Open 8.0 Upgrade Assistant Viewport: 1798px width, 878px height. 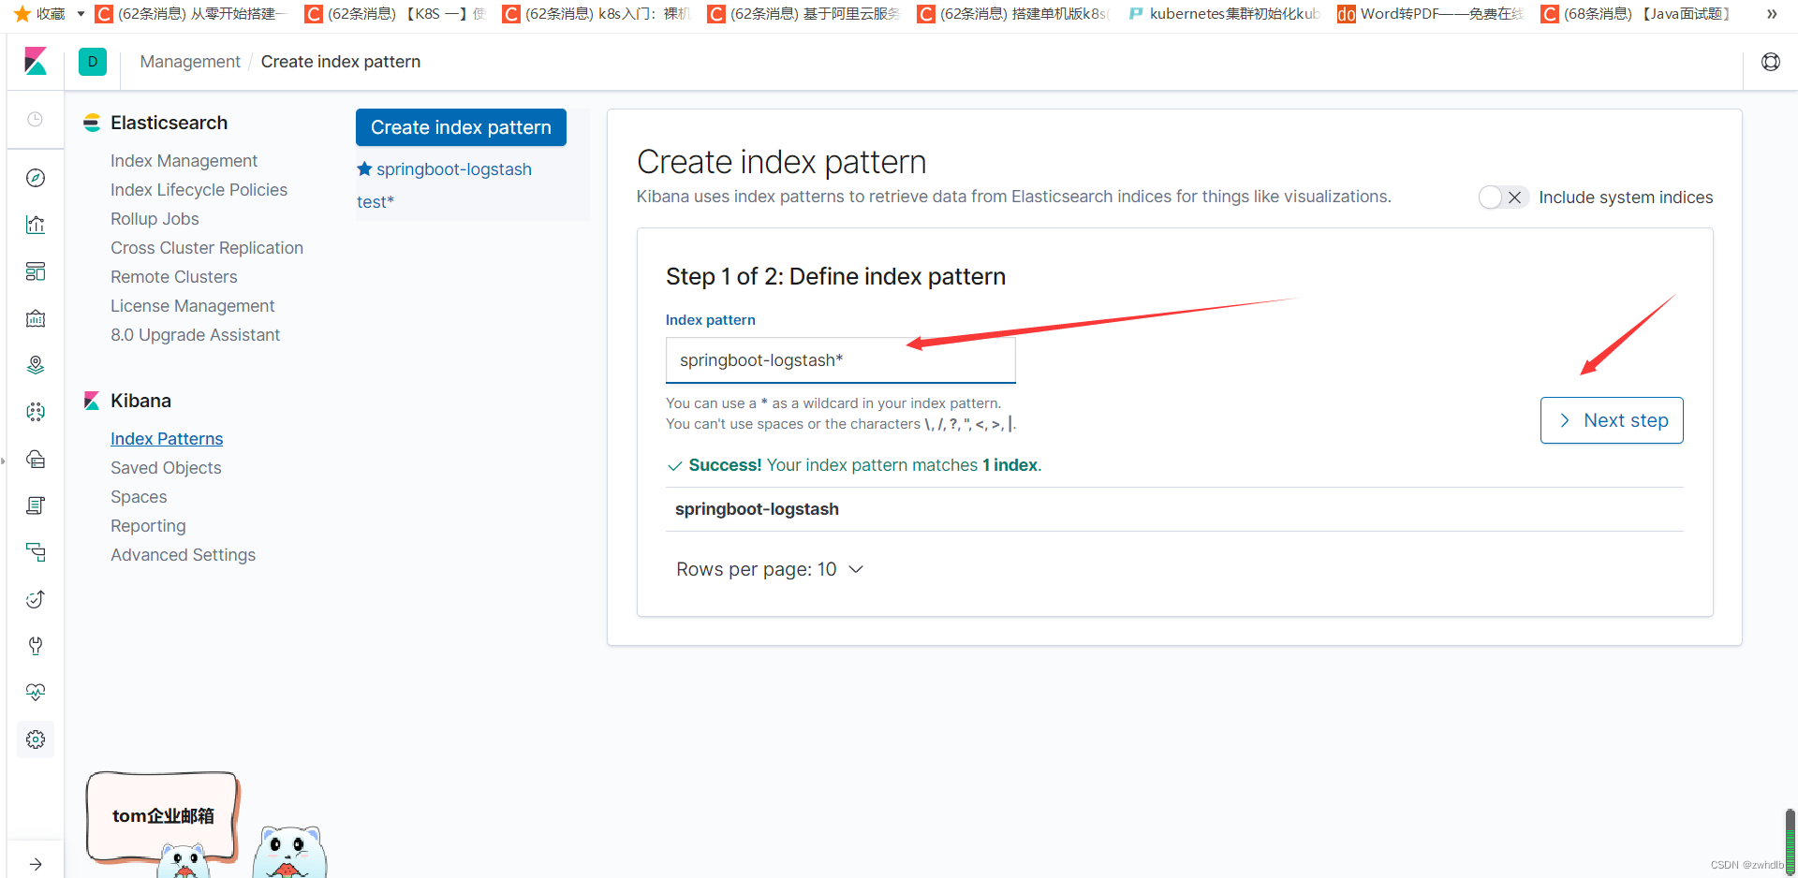pos(196,335)
